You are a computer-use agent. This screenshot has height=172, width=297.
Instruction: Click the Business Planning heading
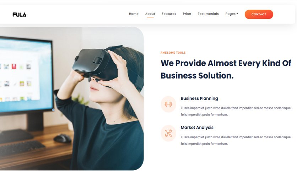[x=199, y=98]
